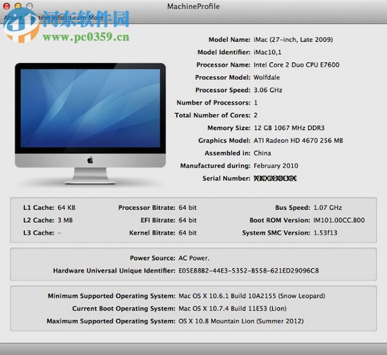387x355 pixels.
Task: Click graphics model ATI Radeon HD 4670 256 MB
Action: (298, 140)
